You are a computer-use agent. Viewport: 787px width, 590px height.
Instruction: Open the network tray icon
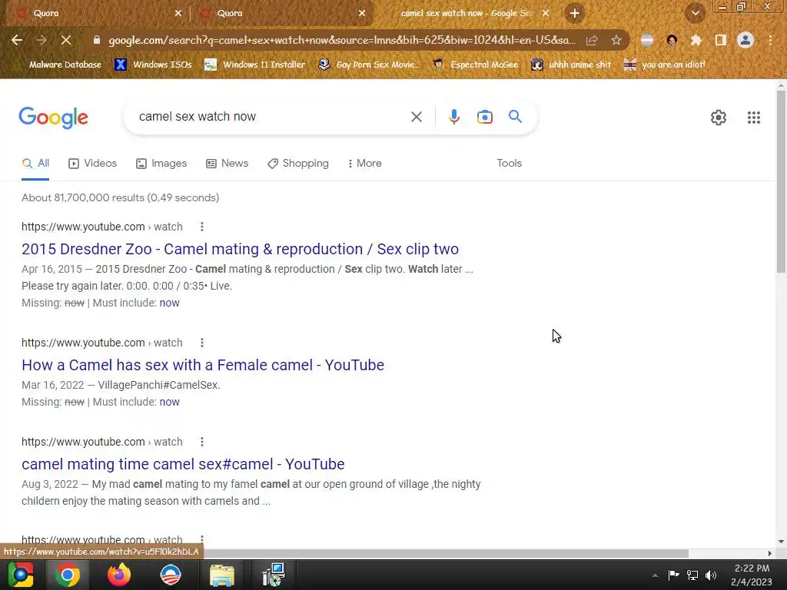pyautogui.click(x=692, y=575)
